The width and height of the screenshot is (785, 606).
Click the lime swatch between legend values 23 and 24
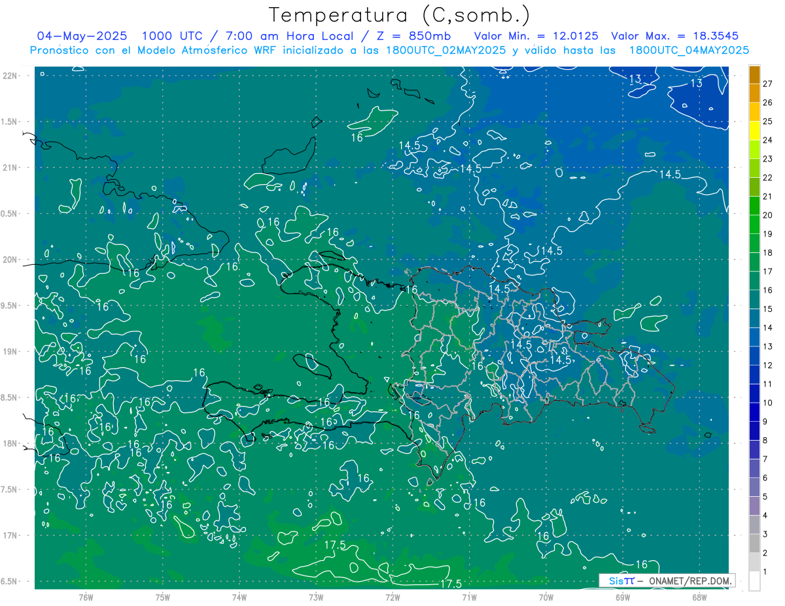click(x=754, y=150)
